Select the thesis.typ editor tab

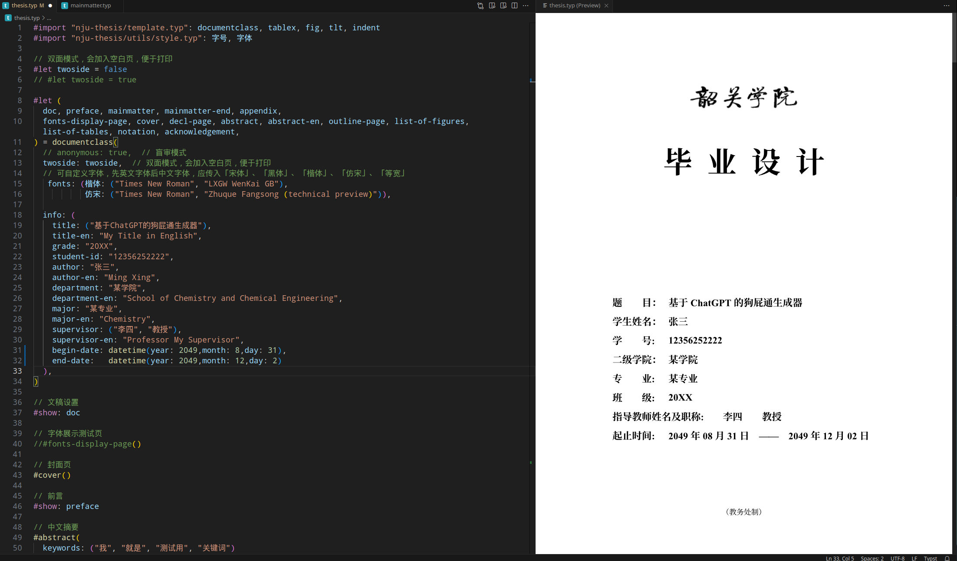click(x=24, y=6)
